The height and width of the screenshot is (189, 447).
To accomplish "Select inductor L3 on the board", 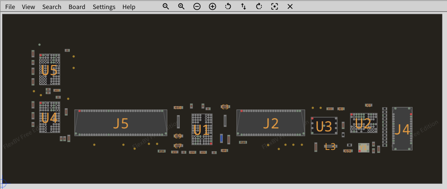I will 330,147.
